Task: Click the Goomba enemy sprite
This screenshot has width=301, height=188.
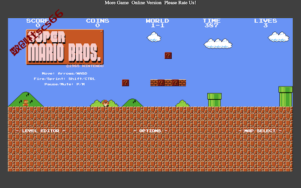Action: tap(106, 103)
